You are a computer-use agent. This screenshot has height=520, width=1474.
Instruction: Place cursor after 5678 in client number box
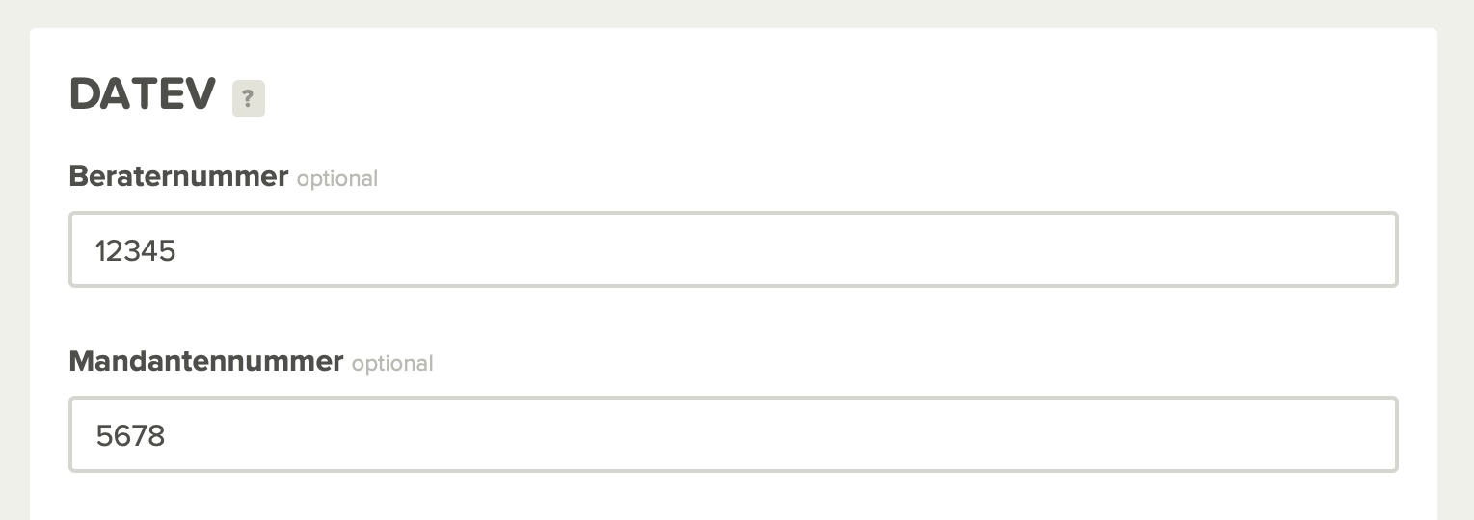pyautogui.click(x=170, y=436)
